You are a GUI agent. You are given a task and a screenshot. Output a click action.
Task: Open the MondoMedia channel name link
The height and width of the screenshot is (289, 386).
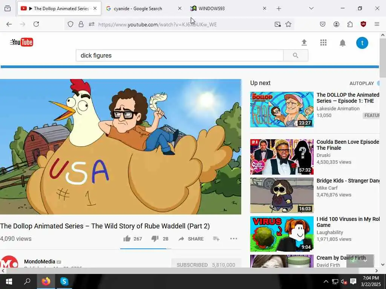coord(40,262)
